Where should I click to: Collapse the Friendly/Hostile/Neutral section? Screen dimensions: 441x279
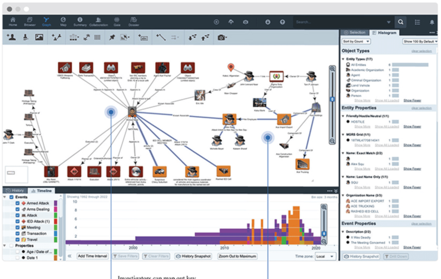click(x=343, y=116)
